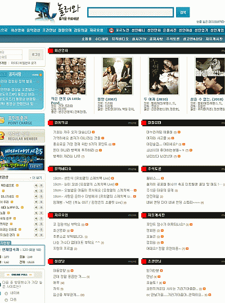The width and height of the screenshot is (225, 303).
Task: Open the '안전제일' post in the 주식토론 list
Action: (152, 196)
